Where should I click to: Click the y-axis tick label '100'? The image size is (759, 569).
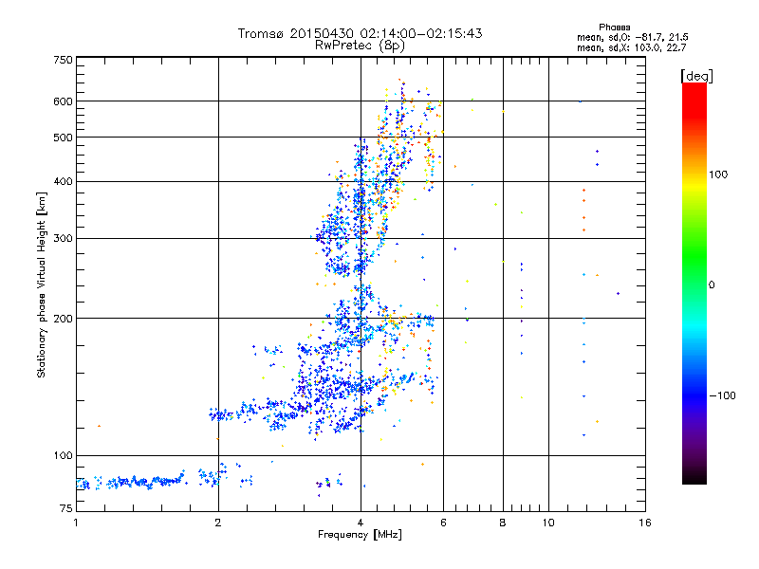(x=63, y=456)
